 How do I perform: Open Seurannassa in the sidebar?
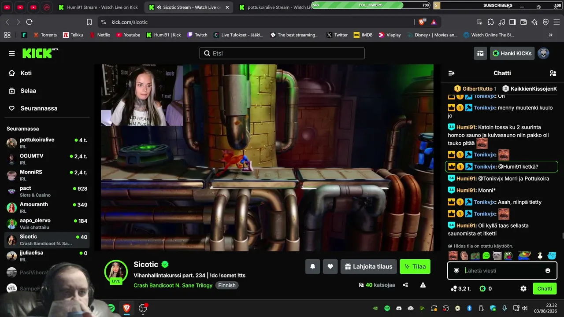[x=39, y=108]
